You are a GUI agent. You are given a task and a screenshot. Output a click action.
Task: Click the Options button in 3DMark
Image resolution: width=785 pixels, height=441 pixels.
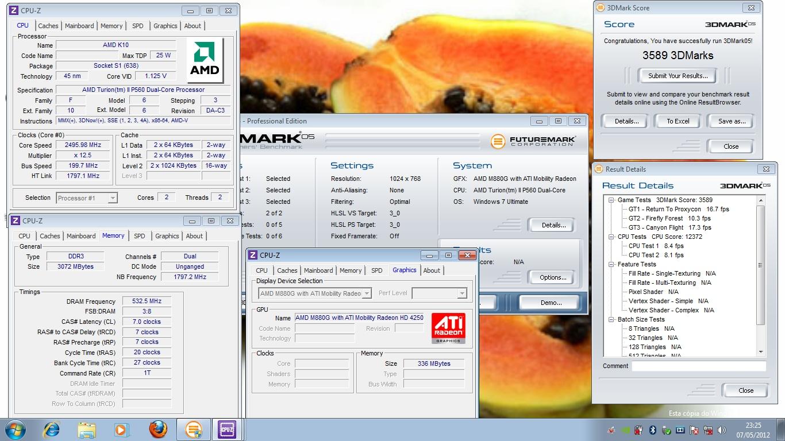(553, 277)
